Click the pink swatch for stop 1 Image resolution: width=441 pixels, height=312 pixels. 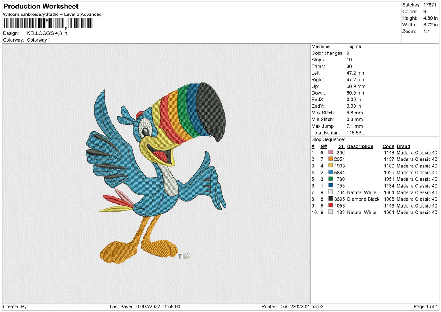tap(330, 153)
